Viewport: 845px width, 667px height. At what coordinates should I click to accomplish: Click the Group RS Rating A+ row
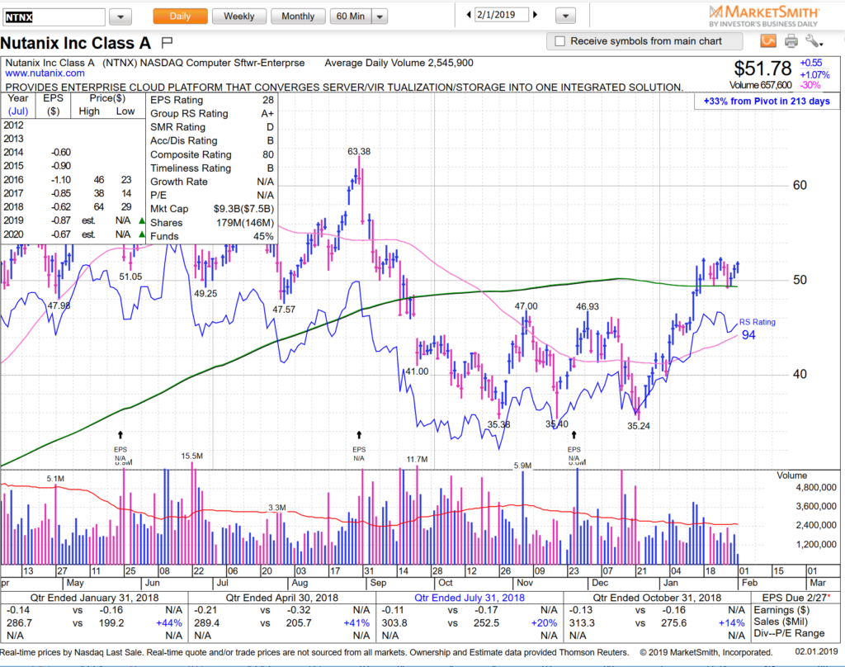(212, 113)
